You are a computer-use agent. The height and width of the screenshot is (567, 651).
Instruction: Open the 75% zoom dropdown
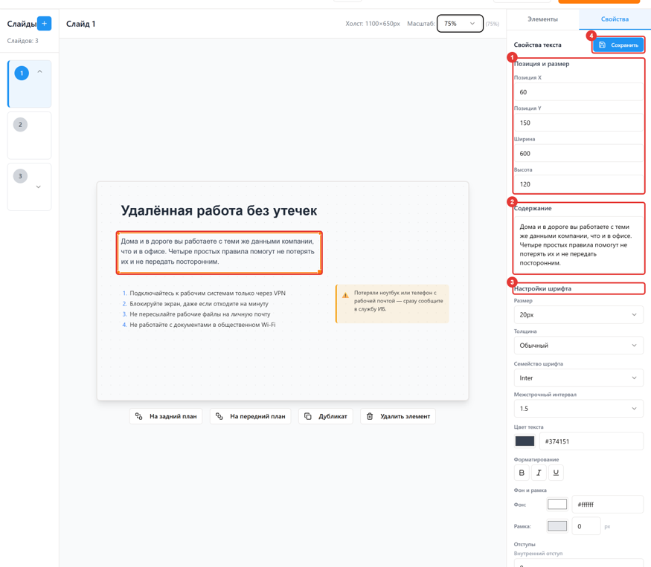pyautogui.click(x=460, y=24)
